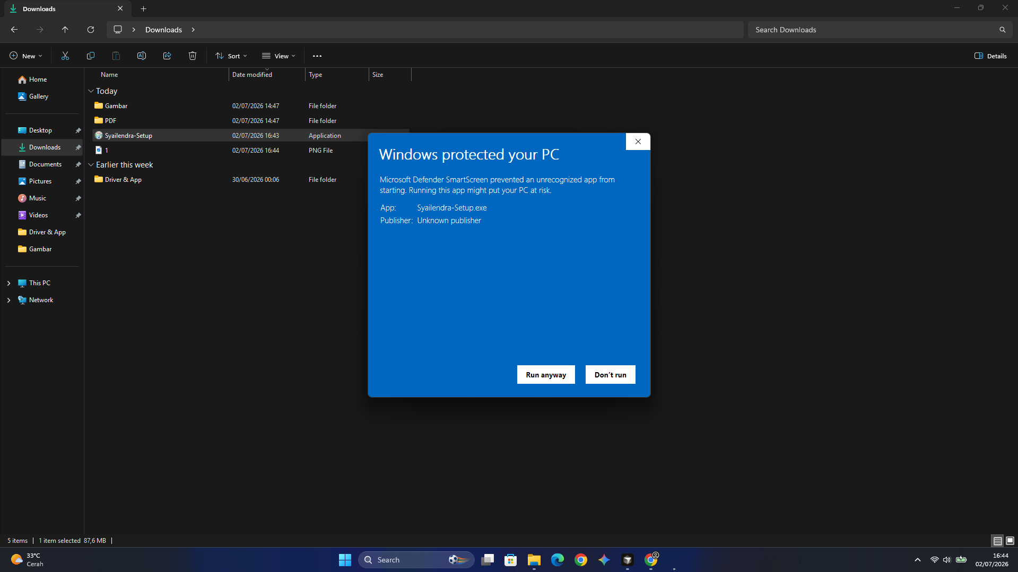Image resolution: width=1018 pixels, height=572 pixels.
Task: Open the weather widget showing 33°C
Action: [x=28, y=560]
